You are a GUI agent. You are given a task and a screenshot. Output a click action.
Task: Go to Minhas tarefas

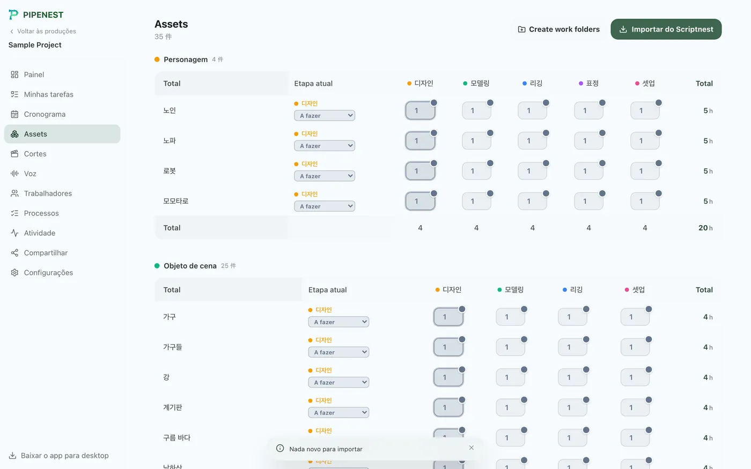pos(62,94)
